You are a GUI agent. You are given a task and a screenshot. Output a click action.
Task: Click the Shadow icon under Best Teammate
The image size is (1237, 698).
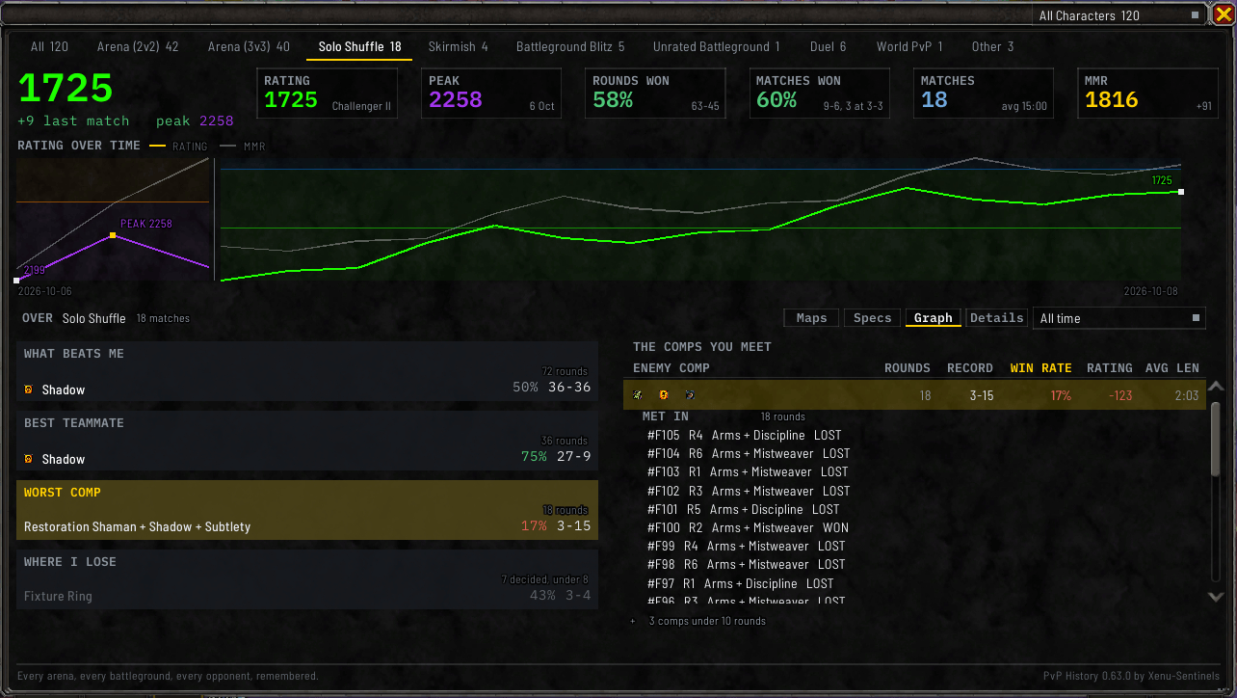click(29, 459)
